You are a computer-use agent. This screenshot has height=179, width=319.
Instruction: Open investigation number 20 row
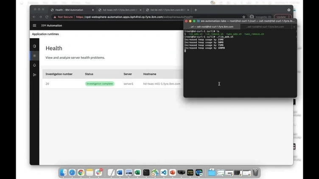[x=113, y=84]
